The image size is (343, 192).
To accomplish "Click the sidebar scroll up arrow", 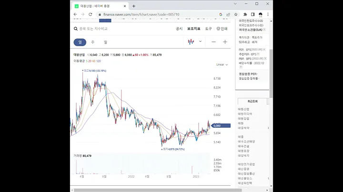I will (271, 21).
